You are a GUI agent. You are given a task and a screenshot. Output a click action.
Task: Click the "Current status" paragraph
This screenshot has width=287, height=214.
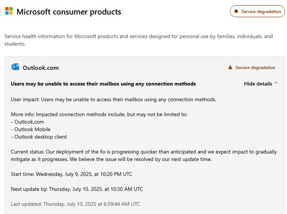(x=143, y=156)
